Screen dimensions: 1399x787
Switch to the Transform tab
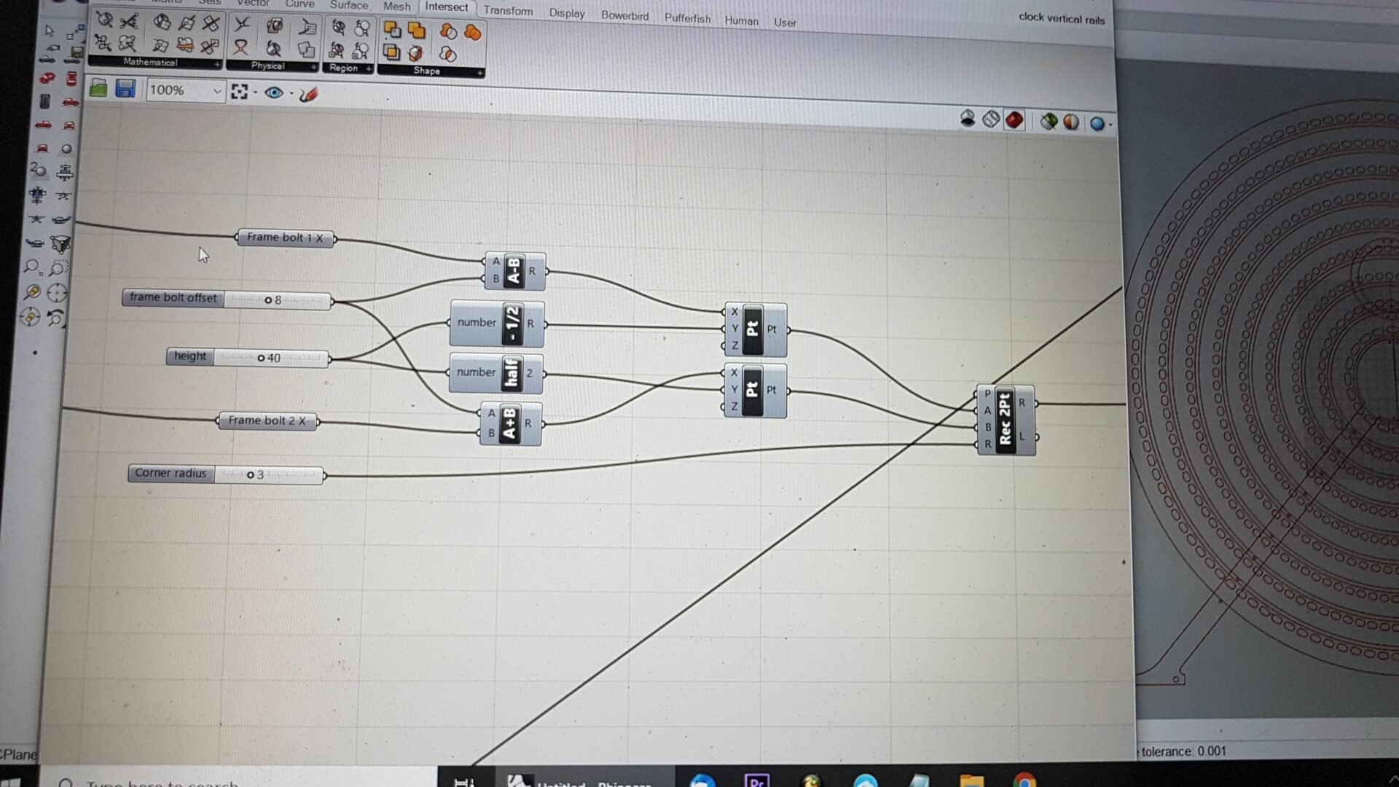tap(508, 11)
